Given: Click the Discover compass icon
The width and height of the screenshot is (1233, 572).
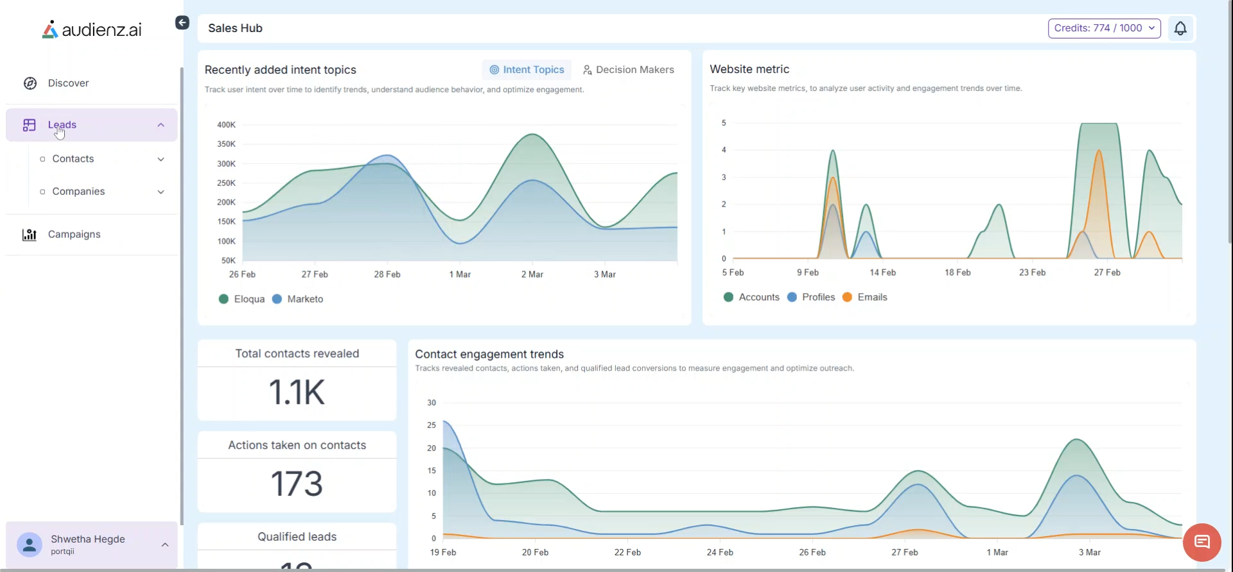Looking at the screenshot, I should point(30,83).
